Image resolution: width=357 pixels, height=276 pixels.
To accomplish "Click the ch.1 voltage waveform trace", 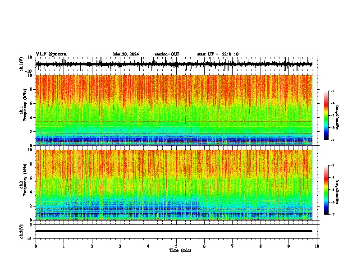I will tap(174, 64).
